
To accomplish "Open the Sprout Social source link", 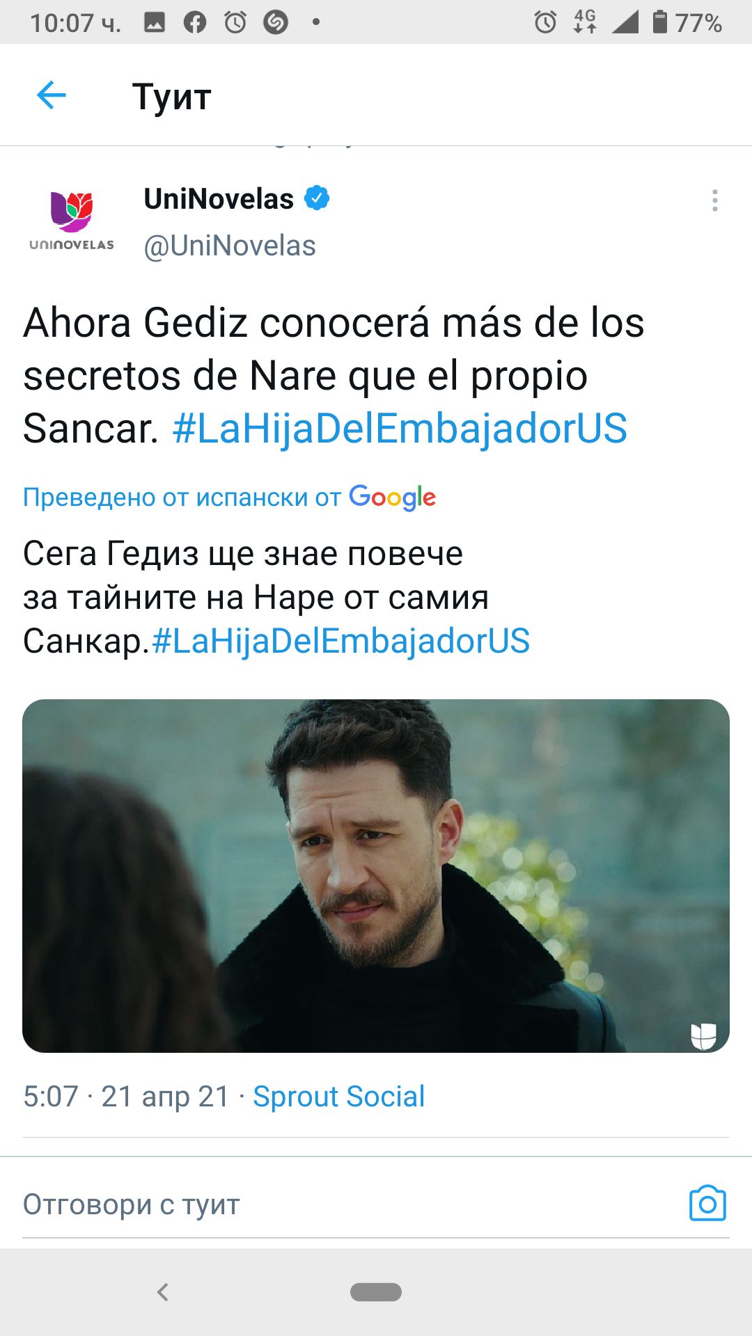I will coord(338,1097).
